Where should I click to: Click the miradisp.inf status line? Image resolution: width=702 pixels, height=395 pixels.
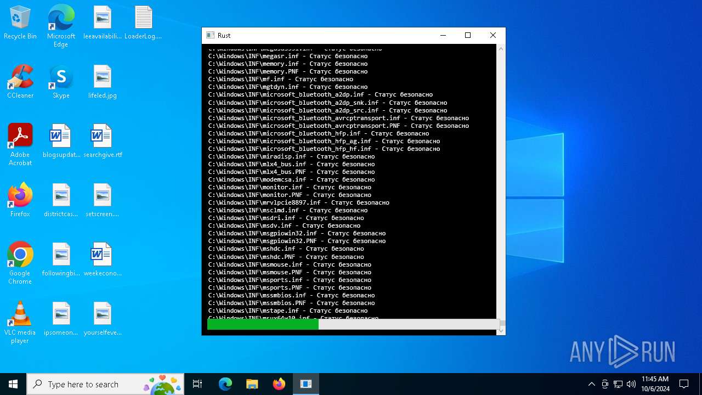pyautogui.click(x=291, y=156)
